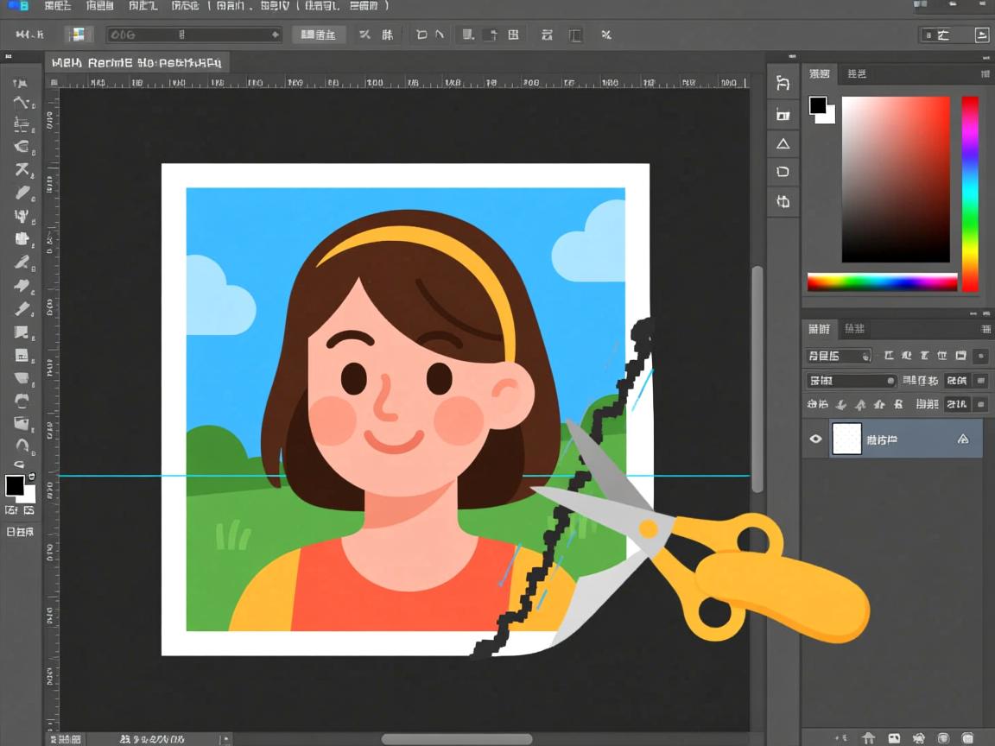Click the rainbow hue slider strip
The image size is (995, 746).
click(x=970, y=193)
